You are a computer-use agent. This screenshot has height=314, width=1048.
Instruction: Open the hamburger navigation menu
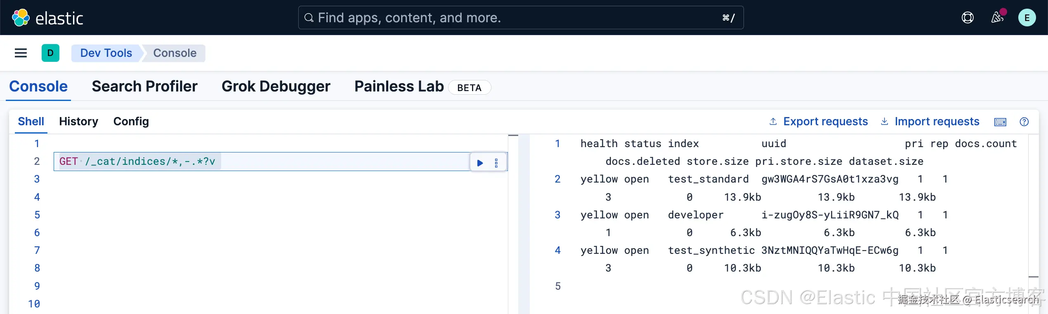pyautogui.click(x=21, y=53)
